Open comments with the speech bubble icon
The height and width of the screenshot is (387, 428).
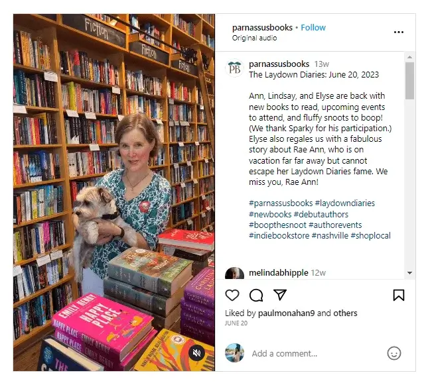tap(256, 295)
